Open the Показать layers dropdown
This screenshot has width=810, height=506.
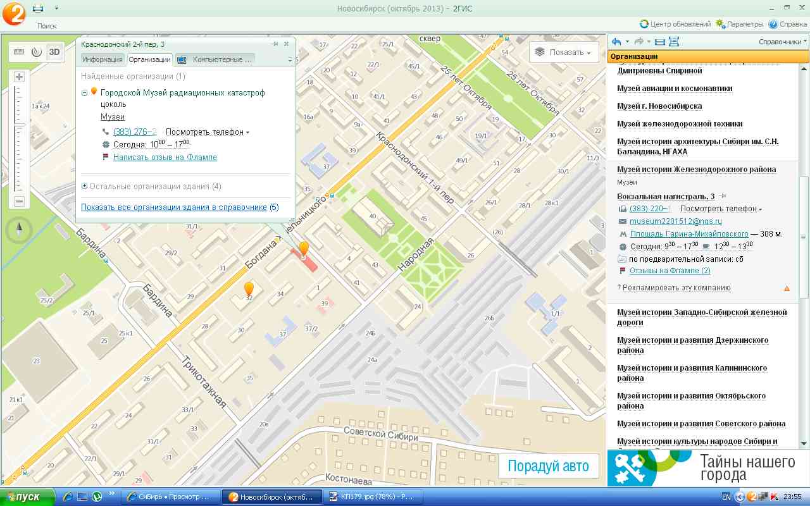pos(564,52)
